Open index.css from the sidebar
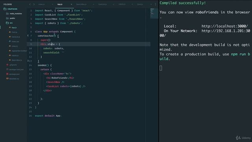This screenshot has height=142, width=252. tap(15, 41)
